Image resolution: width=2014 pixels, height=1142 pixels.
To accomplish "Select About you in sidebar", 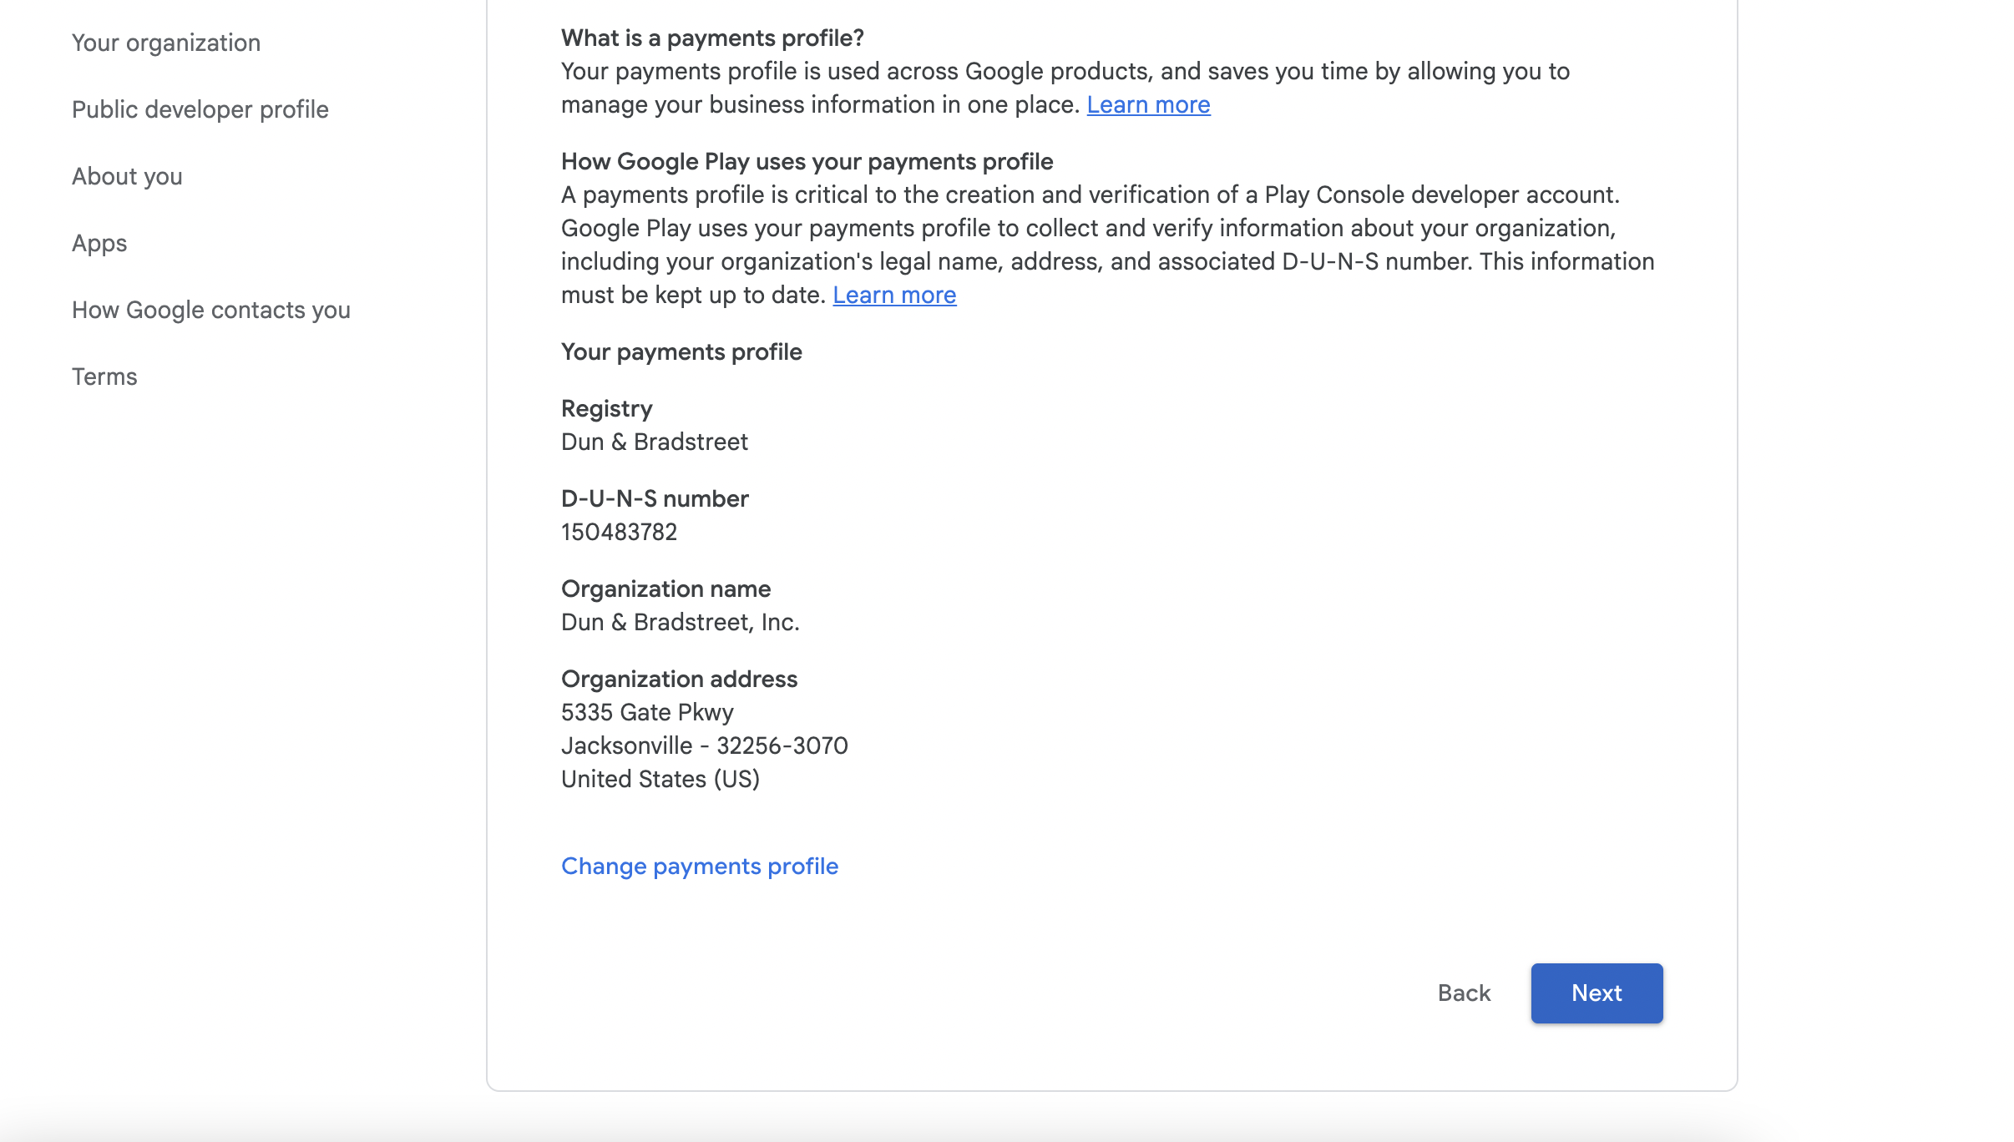I will (127, 176).
